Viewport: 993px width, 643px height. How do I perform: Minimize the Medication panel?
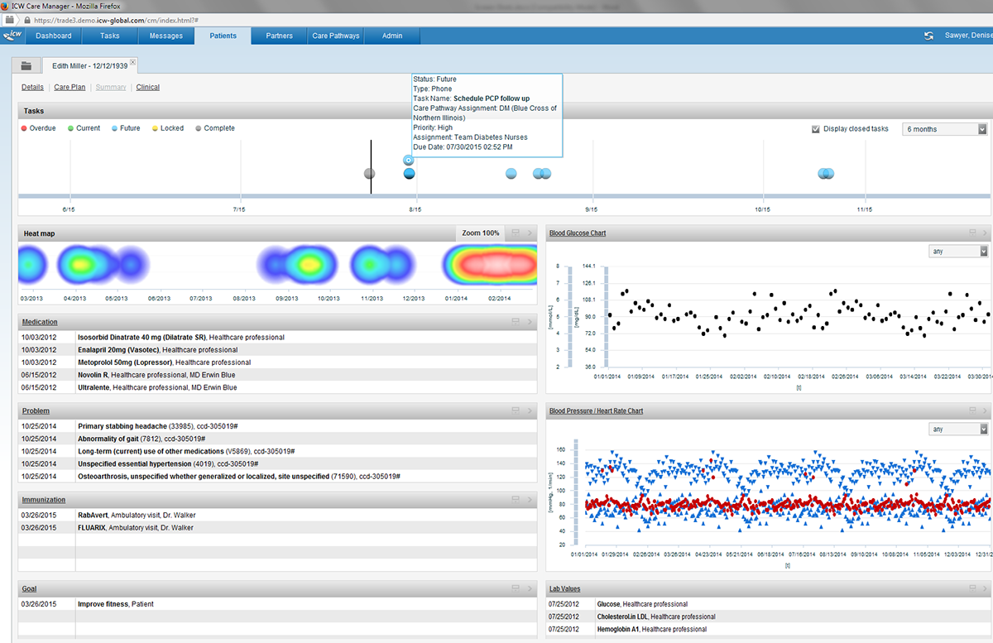[x=515, y=321]
